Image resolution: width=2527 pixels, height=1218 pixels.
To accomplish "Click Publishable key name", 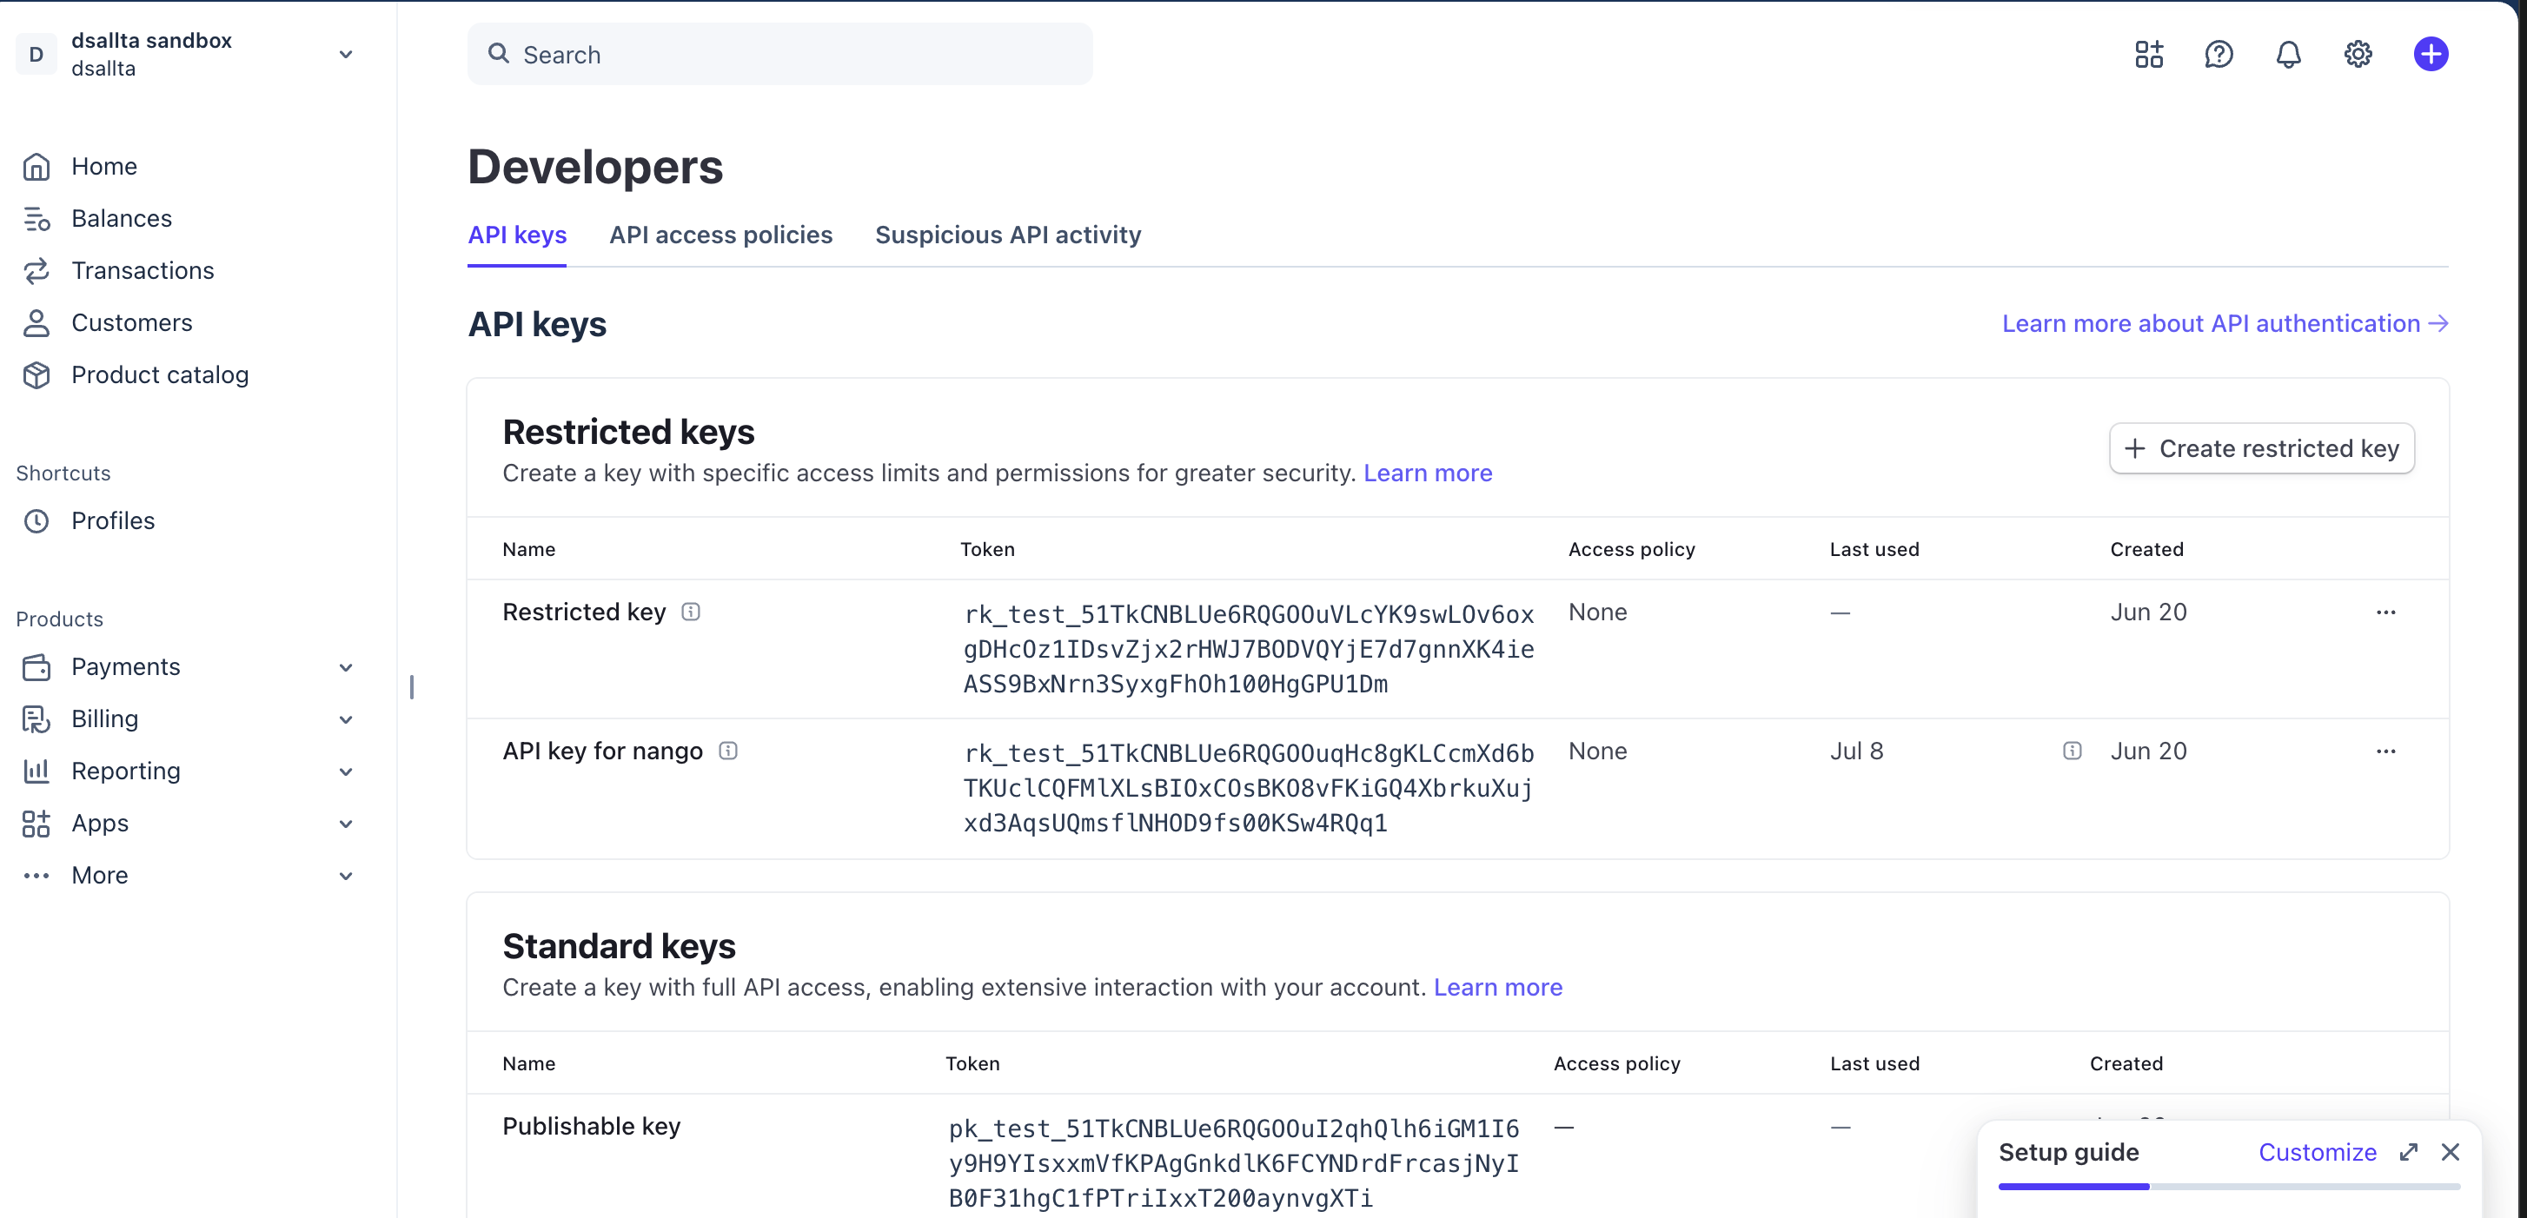I will click(591, 1126).
